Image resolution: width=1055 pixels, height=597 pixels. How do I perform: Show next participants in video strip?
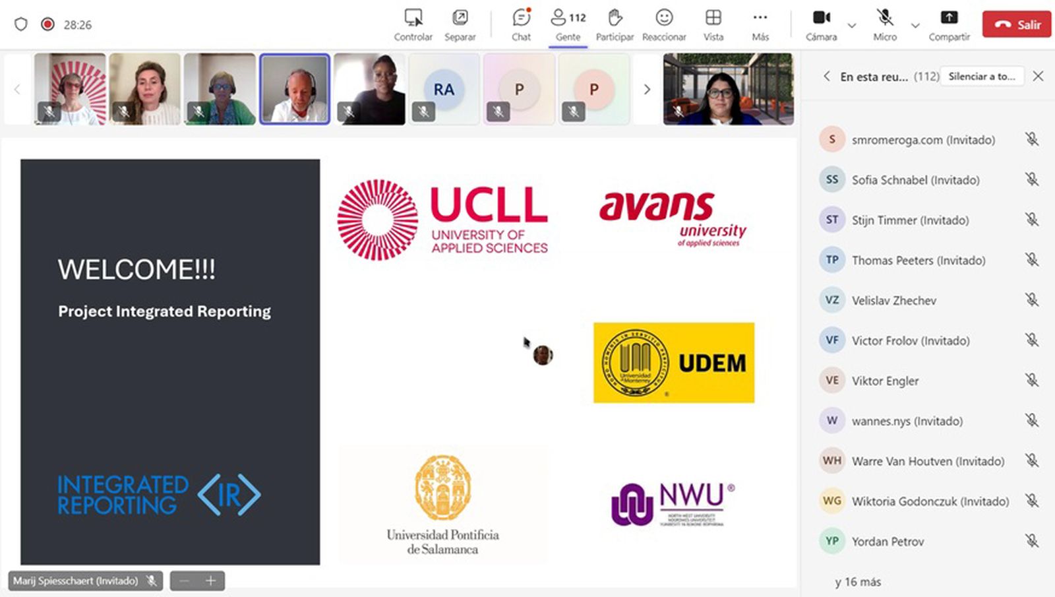(647, 89)
